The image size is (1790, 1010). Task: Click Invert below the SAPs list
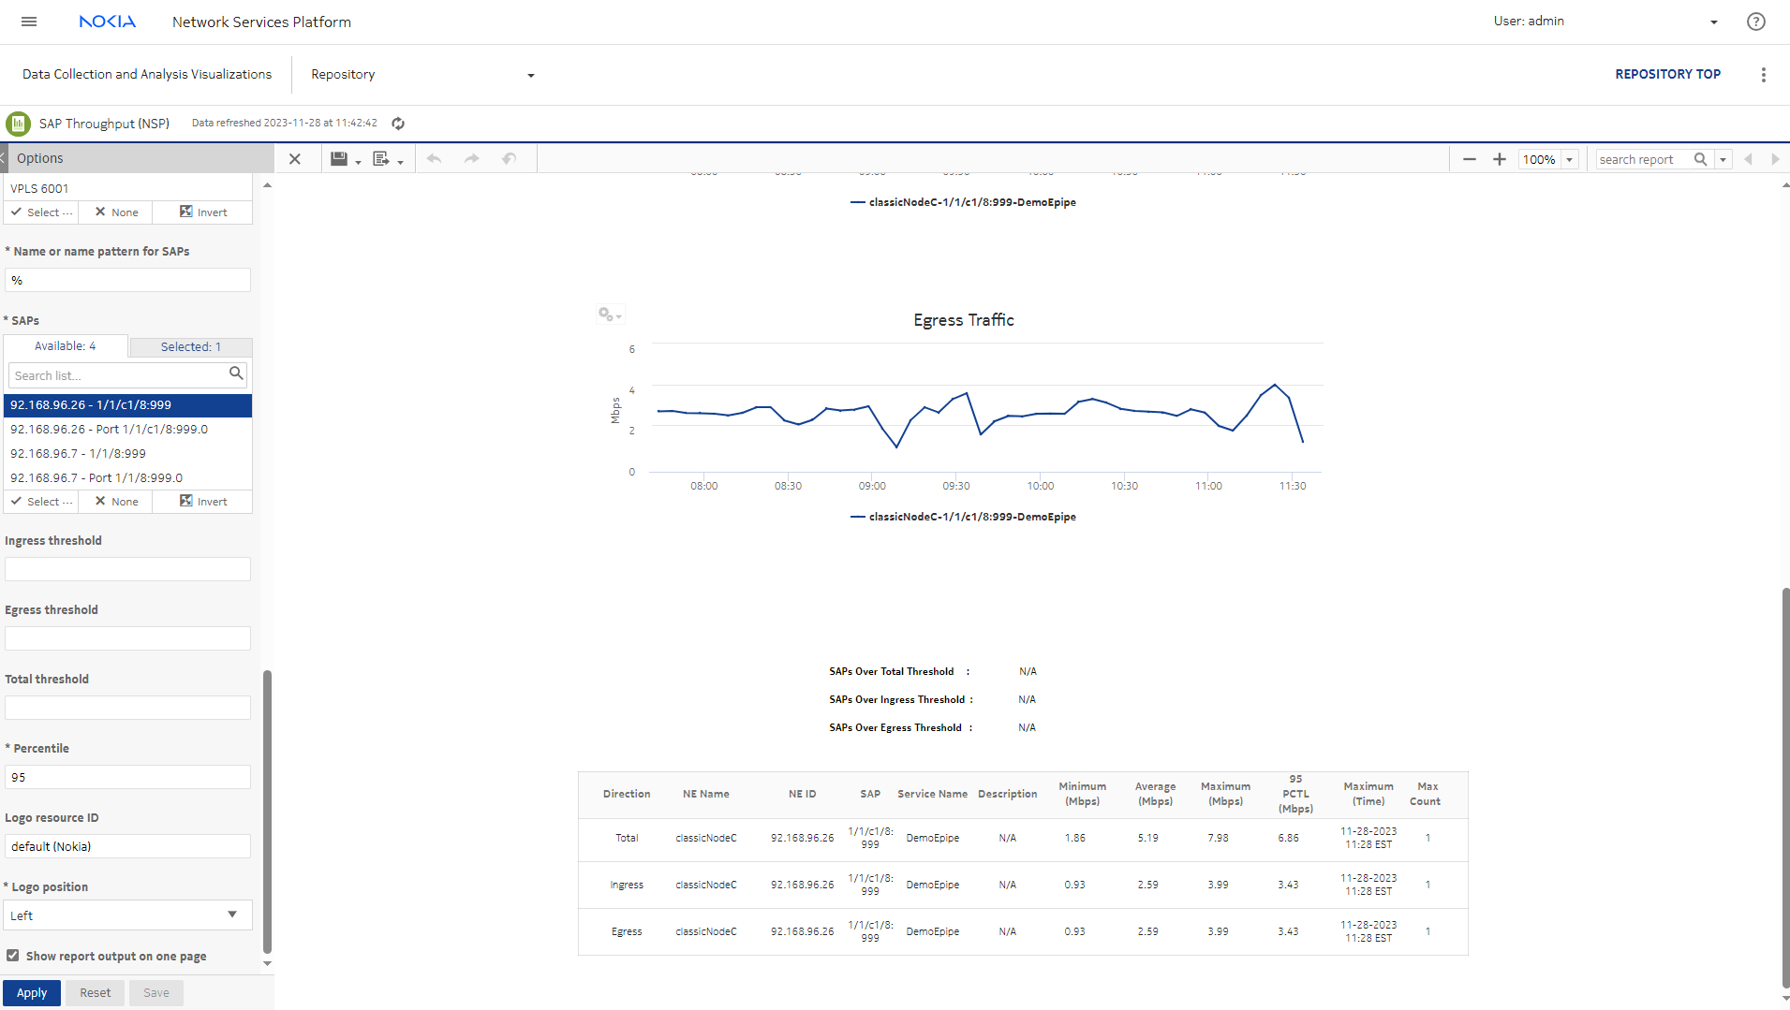pos(203,502)
